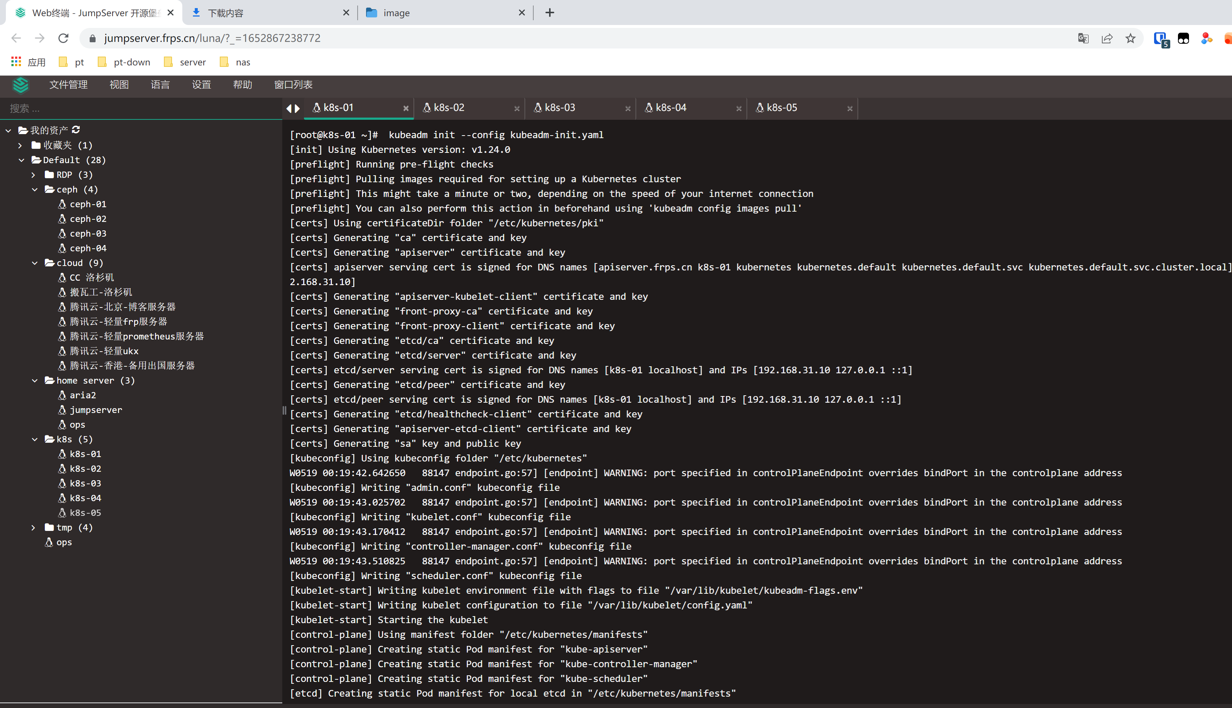Go back with the browser back arrow
The height and width of the screenshot is (708, 1232).
coord(16,38)
